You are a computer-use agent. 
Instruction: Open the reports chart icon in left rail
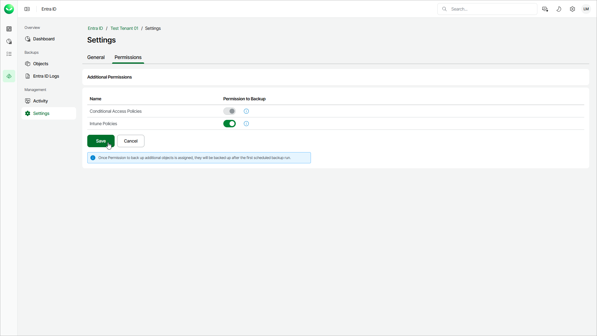[x=9, y=41]
